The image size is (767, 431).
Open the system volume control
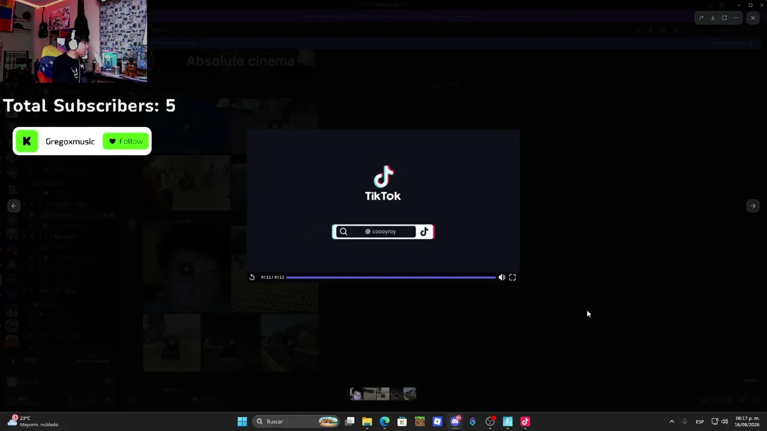click(x=724, y=421)
